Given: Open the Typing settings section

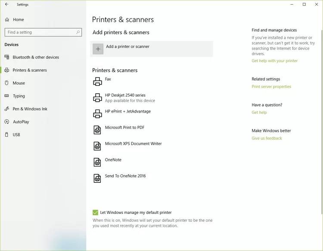Looking at the screenshot, I should coord(19,96).
